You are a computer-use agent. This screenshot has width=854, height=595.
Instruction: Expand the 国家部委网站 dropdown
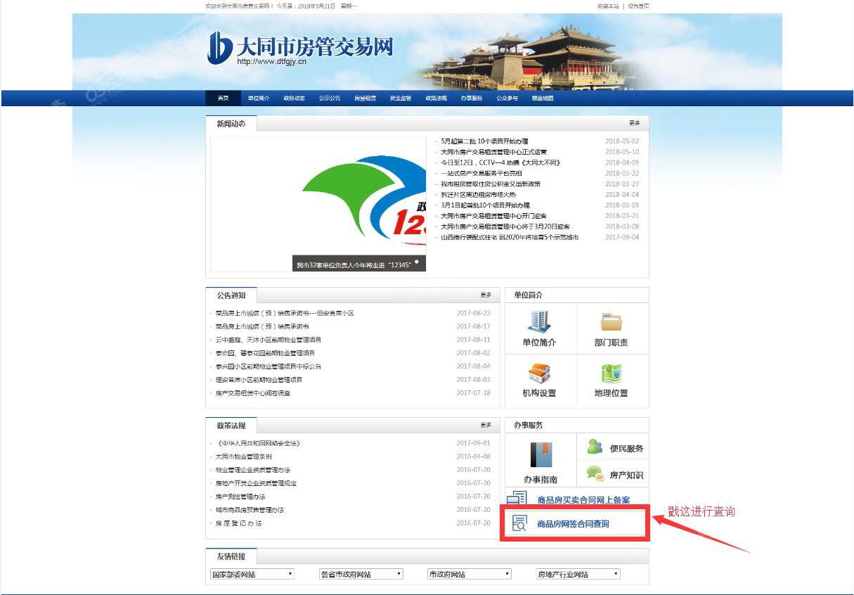tap(252, 574)
